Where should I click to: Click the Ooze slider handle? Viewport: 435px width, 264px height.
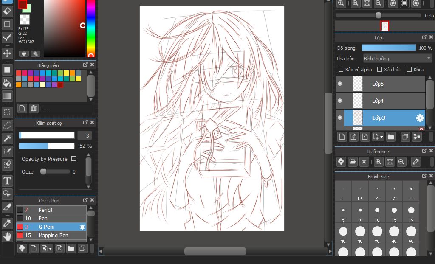point(43,171)
